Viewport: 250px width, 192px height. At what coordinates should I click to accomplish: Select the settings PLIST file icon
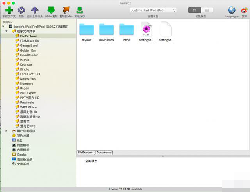click(146, 30)
